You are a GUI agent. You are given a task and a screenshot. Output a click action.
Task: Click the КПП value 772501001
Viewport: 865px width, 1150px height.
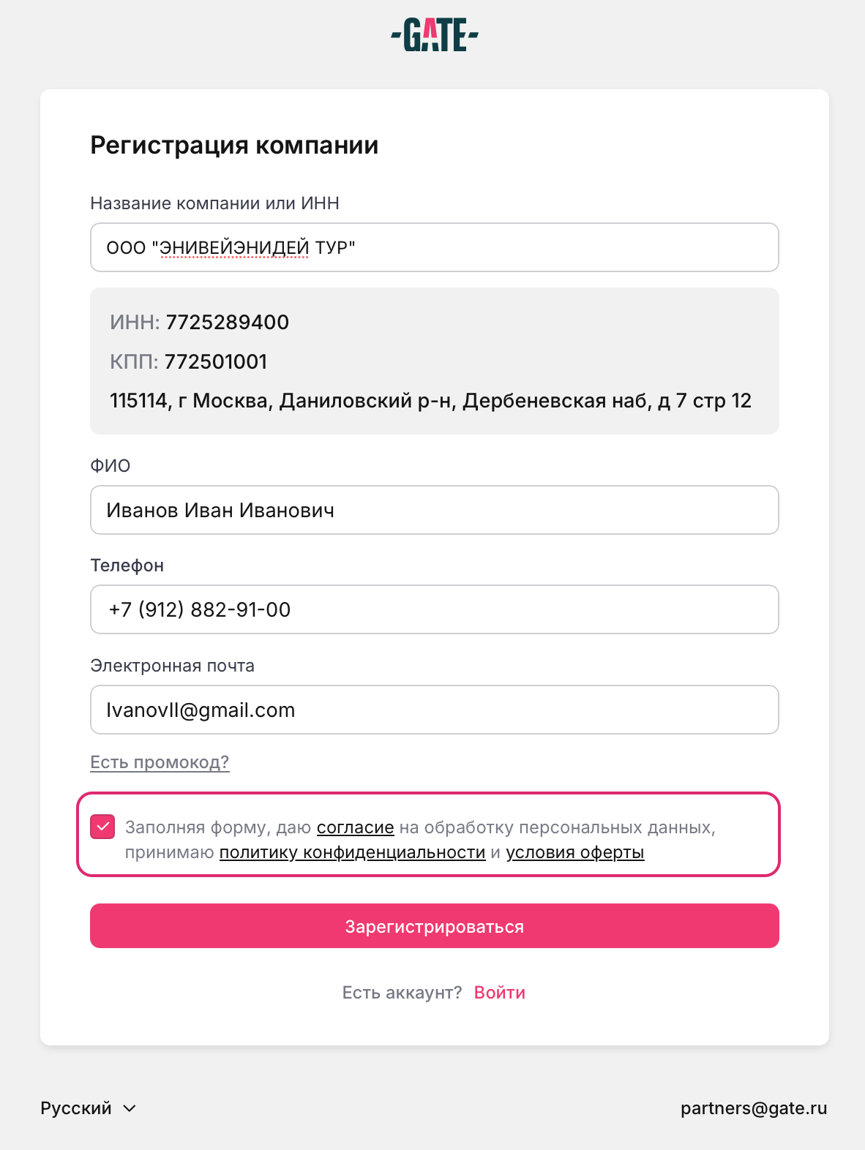pyautogui.click(x=216, y=362)
